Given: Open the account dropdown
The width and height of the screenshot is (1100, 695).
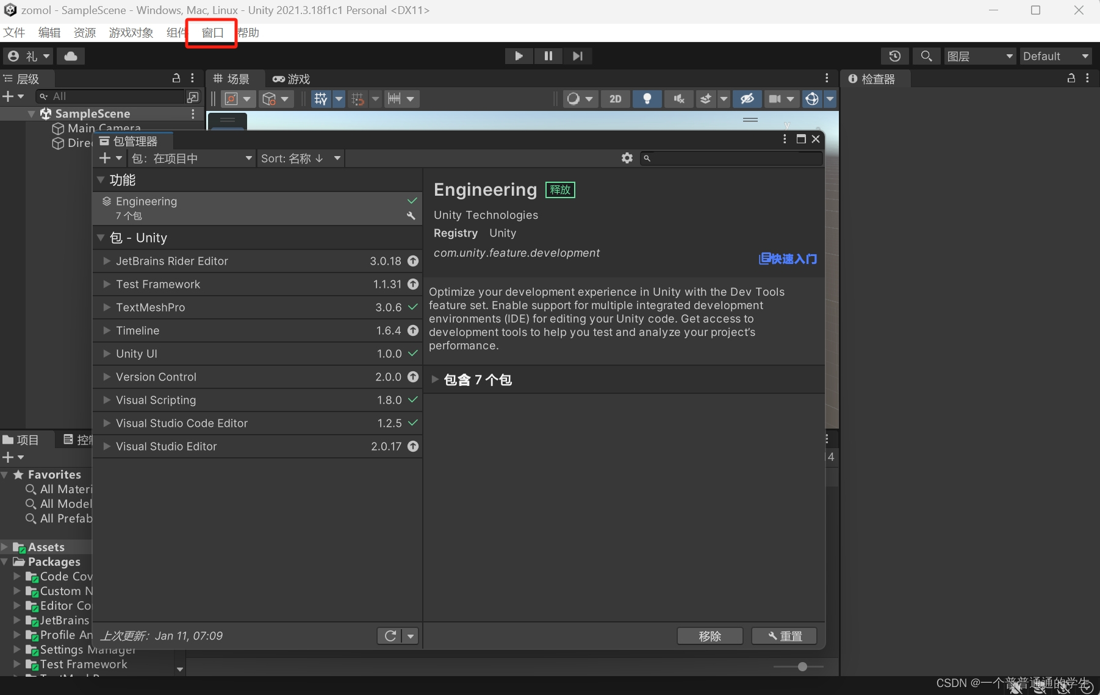Looking at the screenshot, I should [28, 56].
